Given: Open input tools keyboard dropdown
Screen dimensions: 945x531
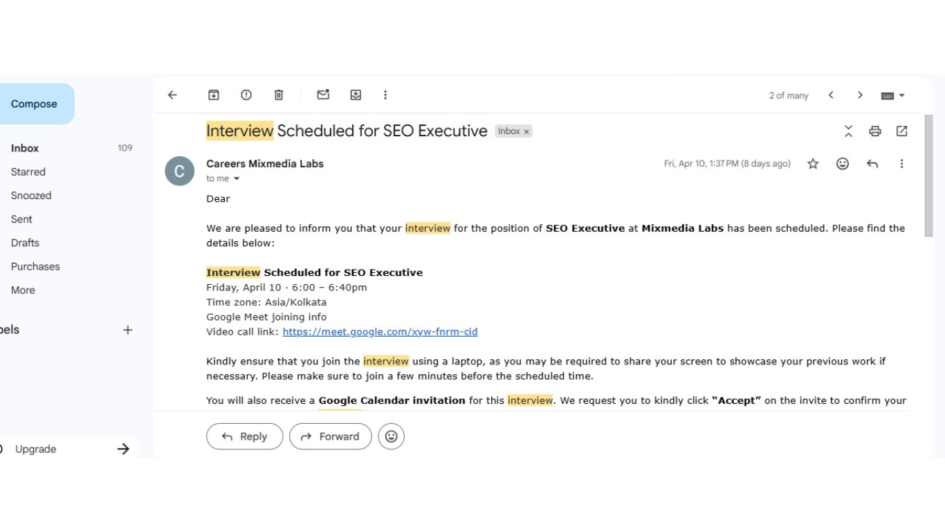Looking at the screenshot, I should pos(893,95).
